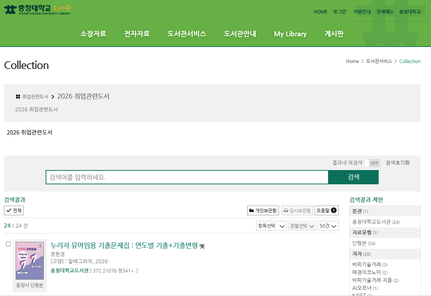The image size is (431, 296).
Task: Open the new-window icon beside the book title
Action: (x=202, y=246)
